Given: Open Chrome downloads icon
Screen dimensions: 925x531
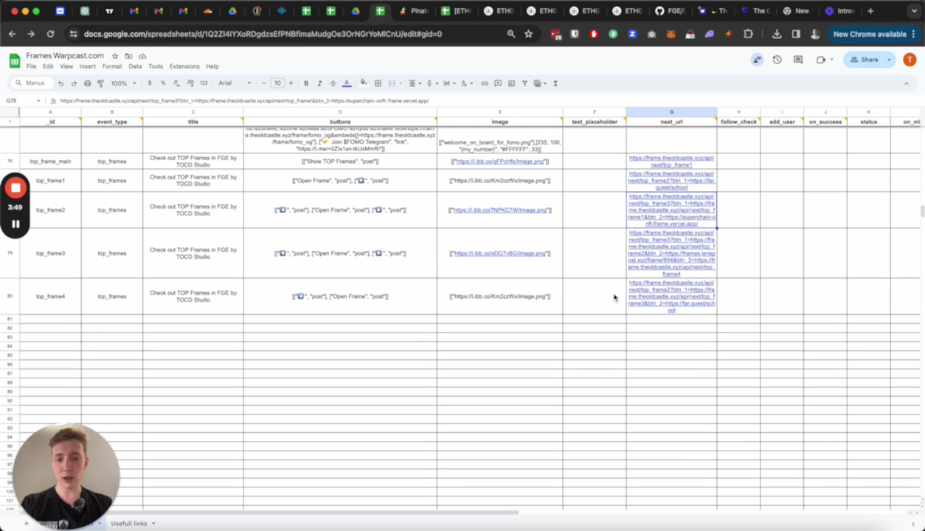Looking at the screenshot, I should tap(777, 34).
